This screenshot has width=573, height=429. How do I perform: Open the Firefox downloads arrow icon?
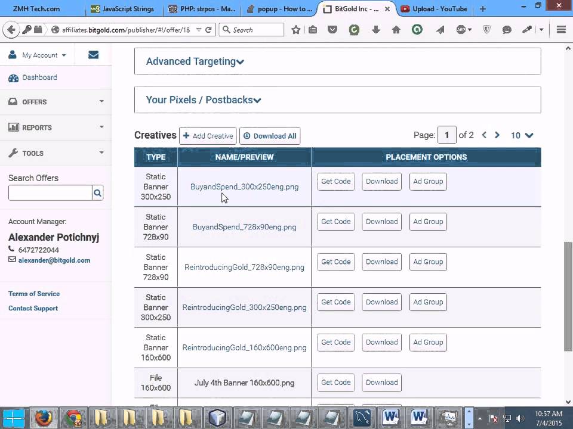click(375, 30)
